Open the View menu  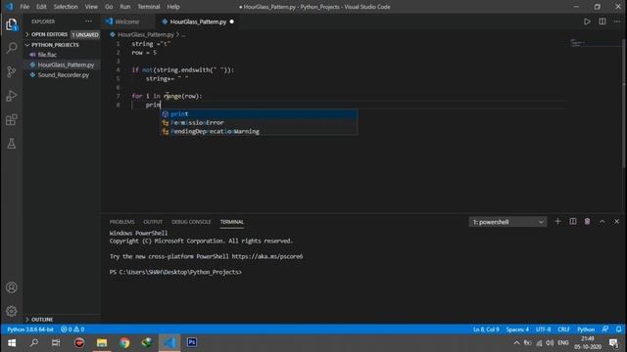click(x=91, y=7)
